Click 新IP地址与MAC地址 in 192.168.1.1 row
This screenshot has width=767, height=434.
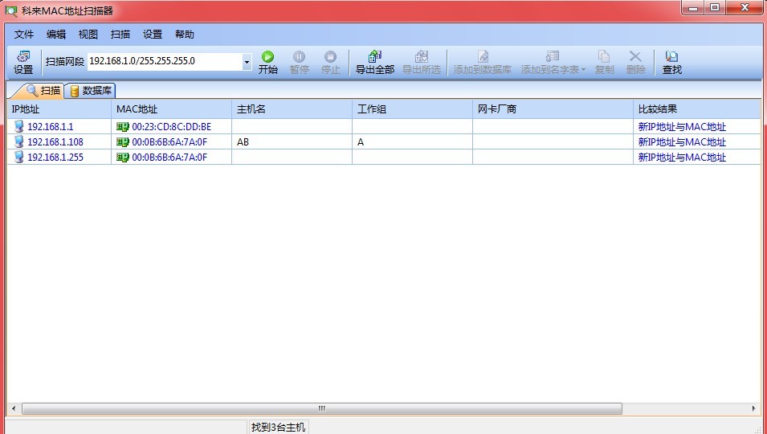(682, 127)
